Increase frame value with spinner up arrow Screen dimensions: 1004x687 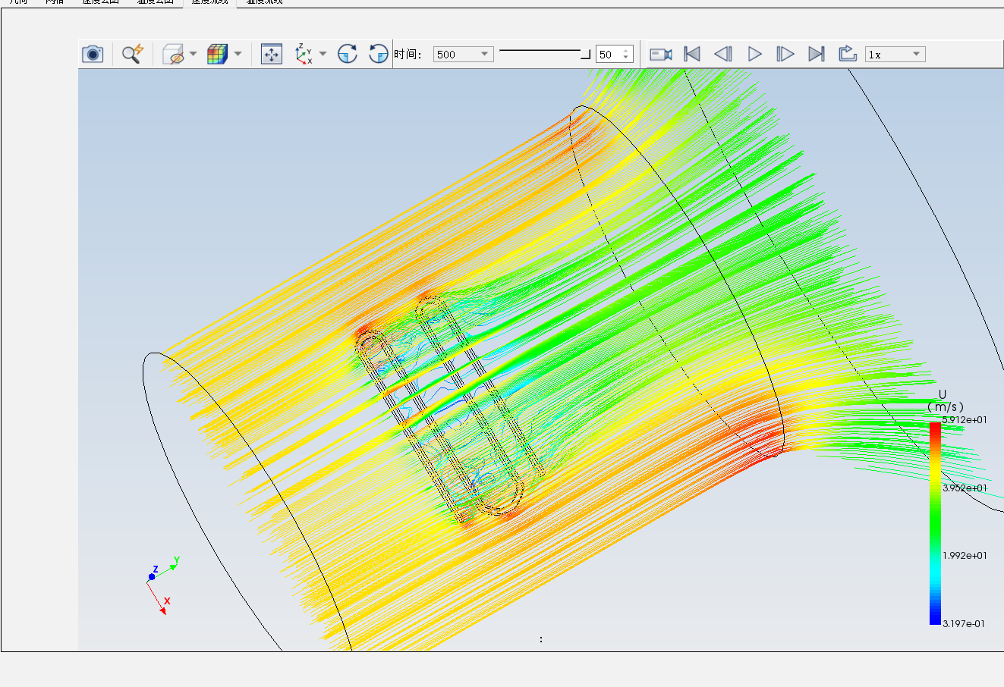click(626, 50)
